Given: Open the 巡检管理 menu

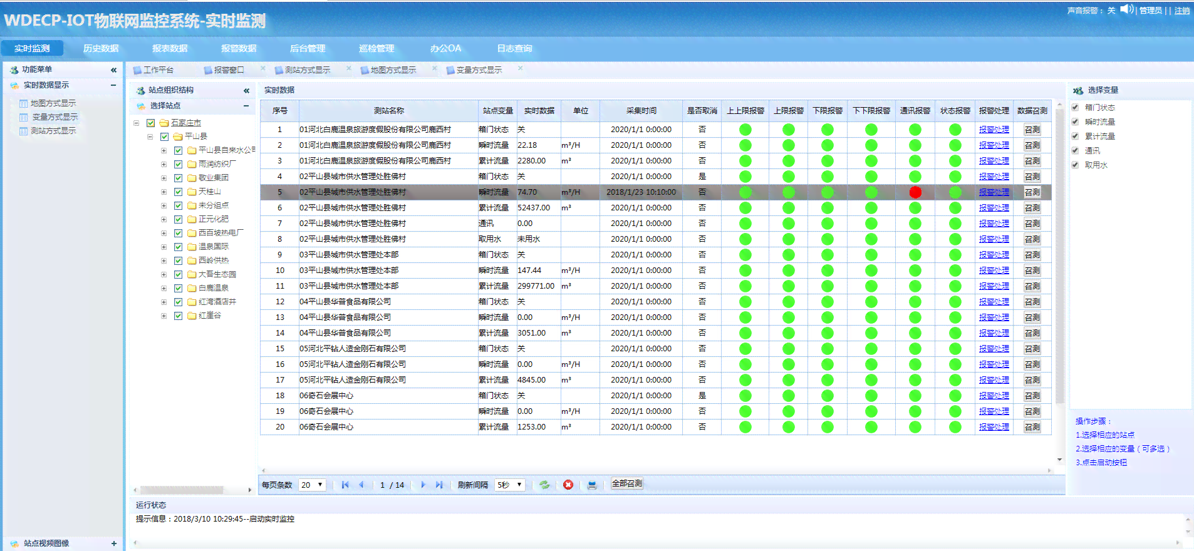Looking at the screenshot, I should [x=376, y=48].
